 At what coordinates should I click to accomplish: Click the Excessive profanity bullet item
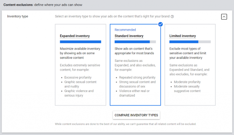(78, 78)
